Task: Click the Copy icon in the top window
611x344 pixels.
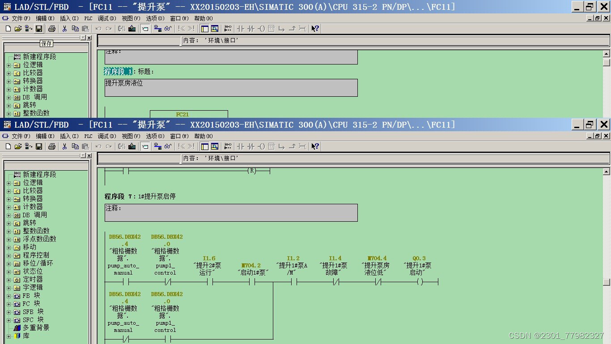Action: tap(75, 29)
